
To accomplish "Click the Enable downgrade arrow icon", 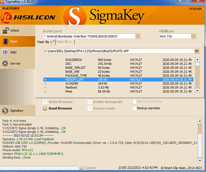I will tap(90, 102).
